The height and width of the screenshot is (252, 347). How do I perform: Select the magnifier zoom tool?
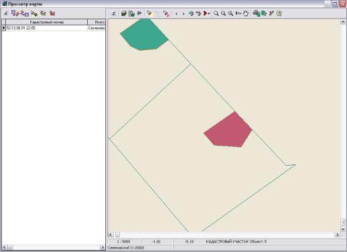(216, 13)
